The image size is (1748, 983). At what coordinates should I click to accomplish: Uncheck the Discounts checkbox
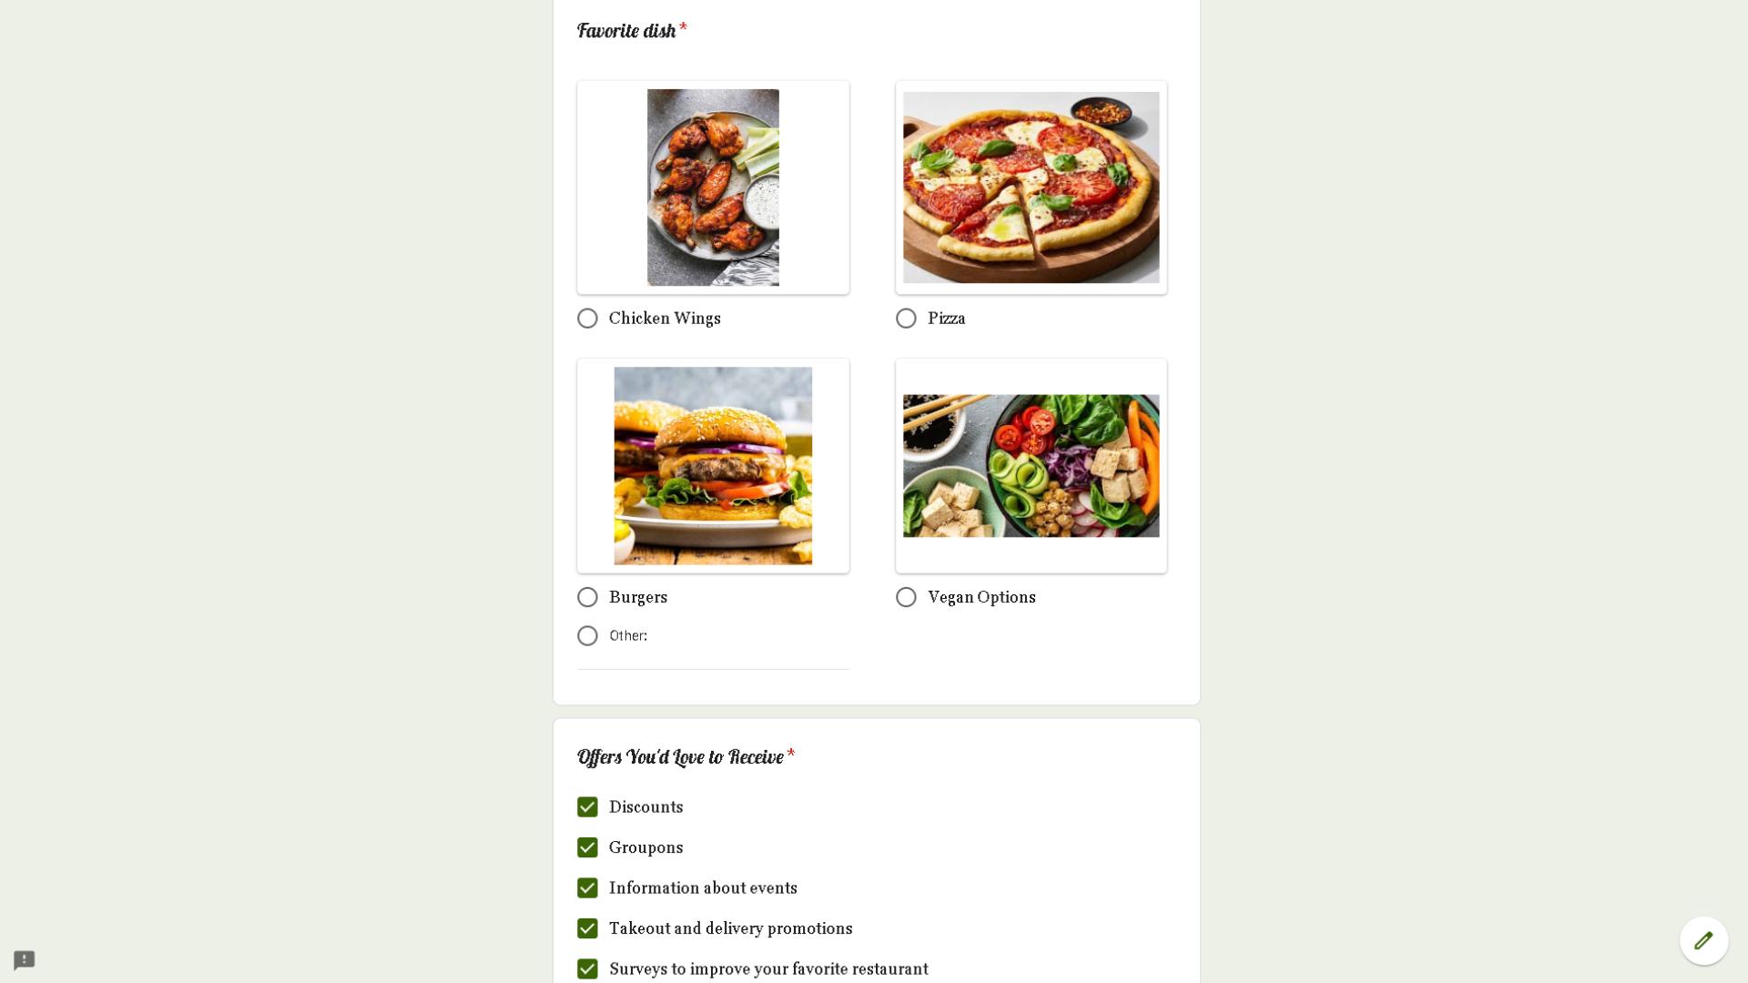tap(587, 806)
